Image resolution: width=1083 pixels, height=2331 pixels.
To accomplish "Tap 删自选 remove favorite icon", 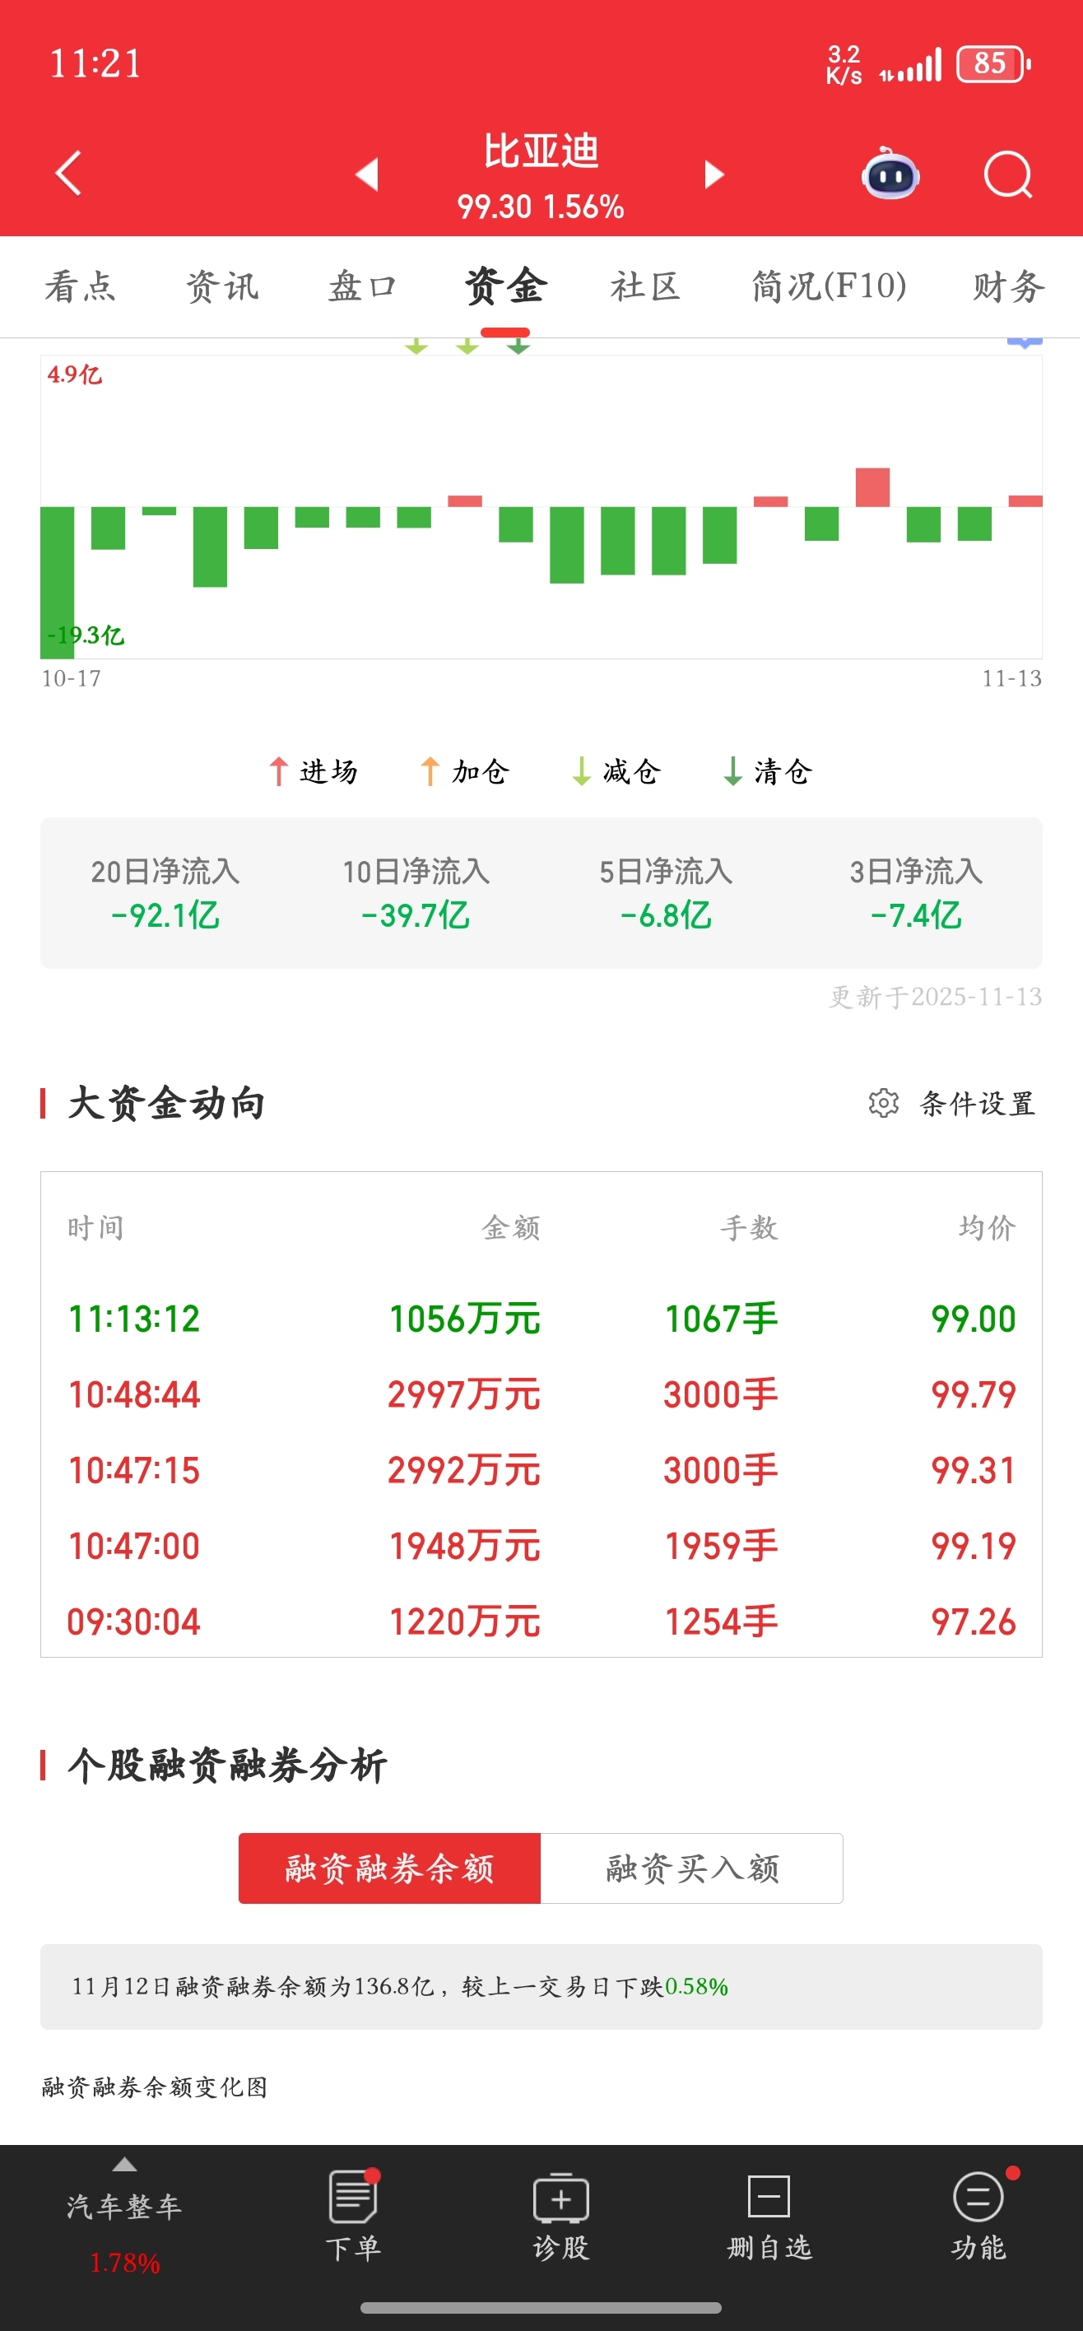I will pos(769,2196).
